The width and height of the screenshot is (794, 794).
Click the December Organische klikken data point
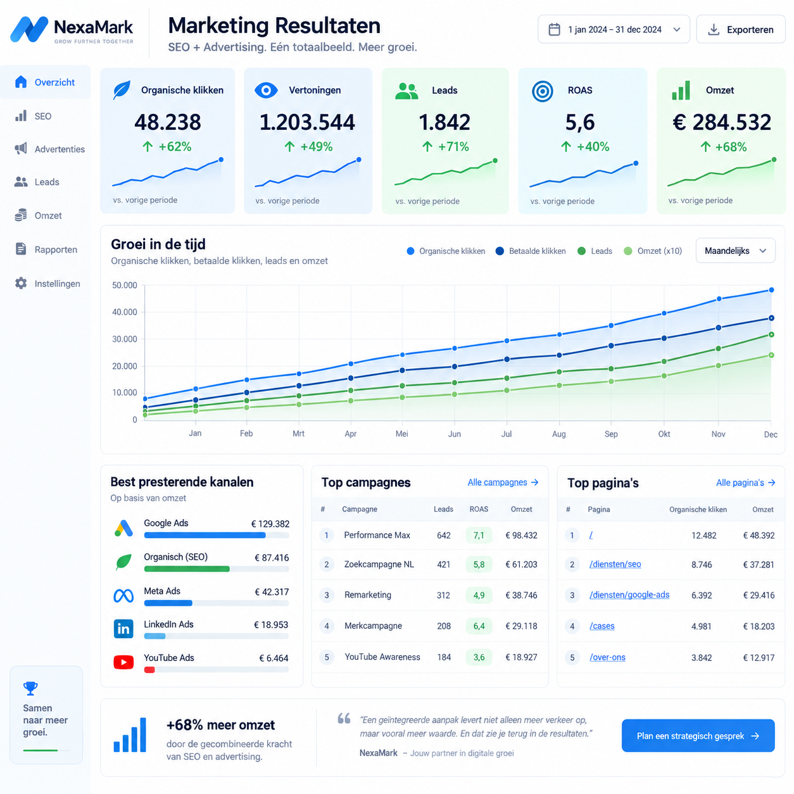click(771, 290)
